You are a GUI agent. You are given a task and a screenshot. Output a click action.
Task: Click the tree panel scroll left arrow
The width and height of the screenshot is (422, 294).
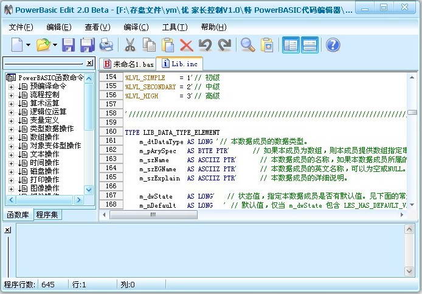pyautogui.click(x=11, y=200)
